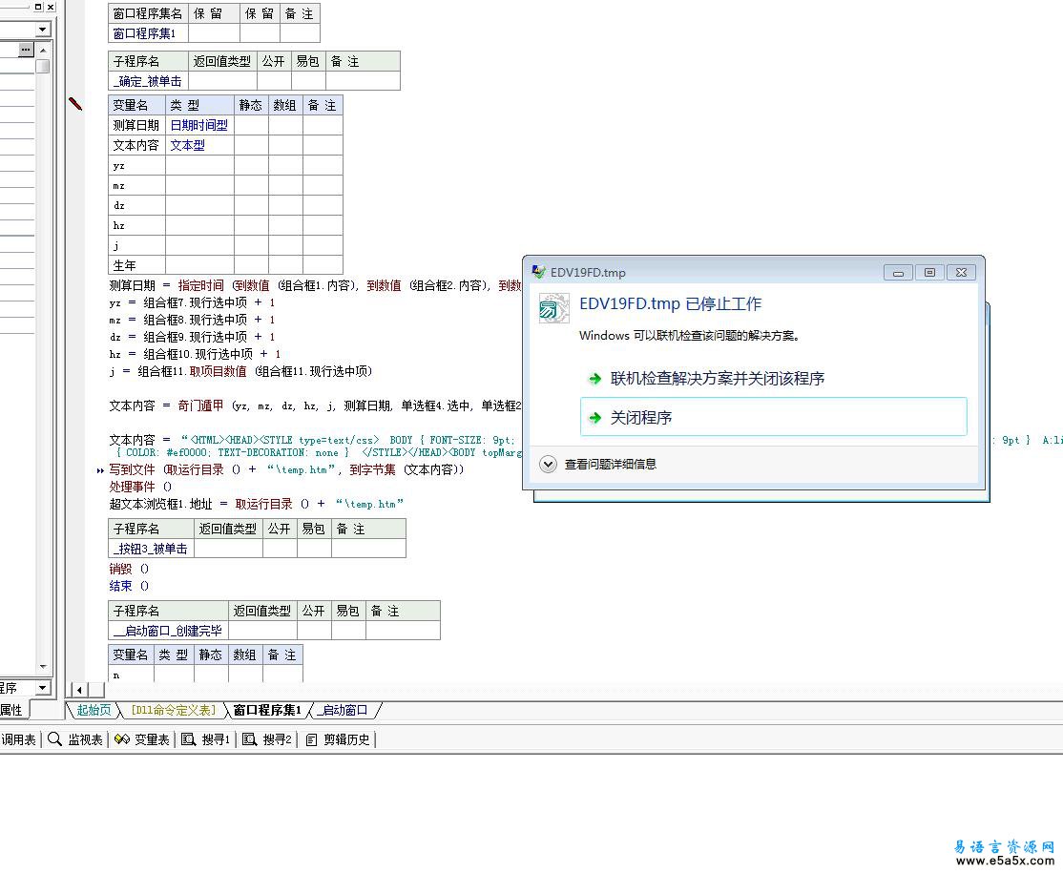Open the 搜寻2 search results tab
The width and height of the screenshot is (1063, 873).
tap(267, 739)
